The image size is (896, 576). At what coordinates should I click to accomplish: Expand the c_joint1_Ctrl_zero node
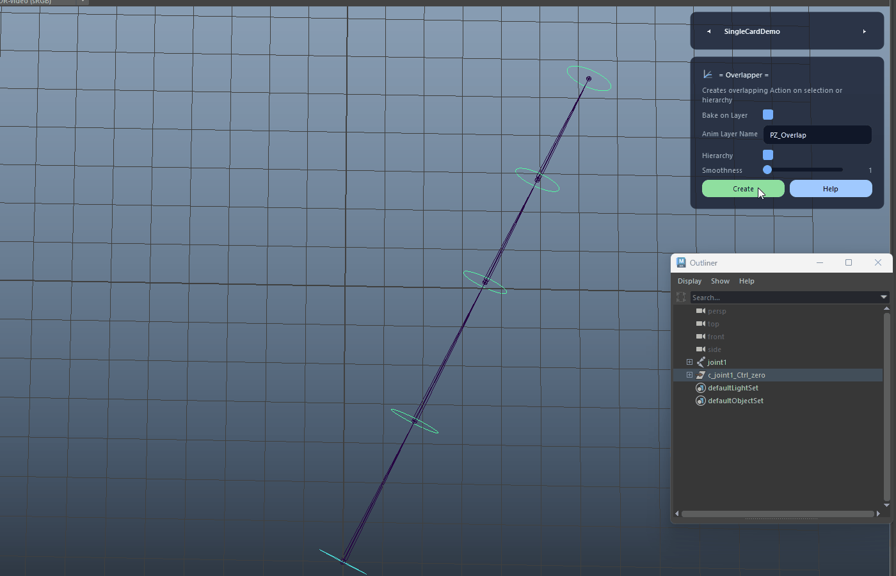click(689, 375)
